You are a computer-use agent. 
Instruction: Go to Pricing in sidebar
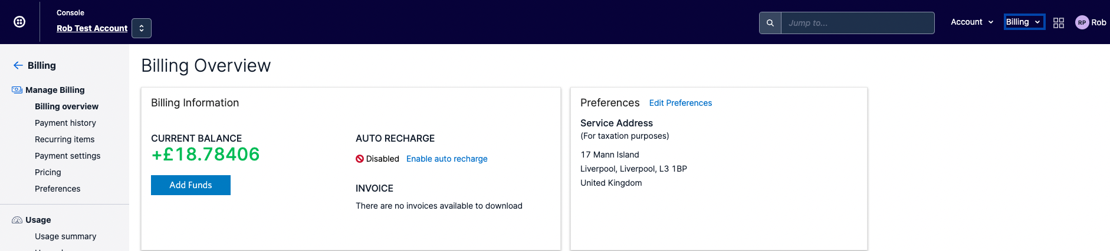tap(48, 172)
